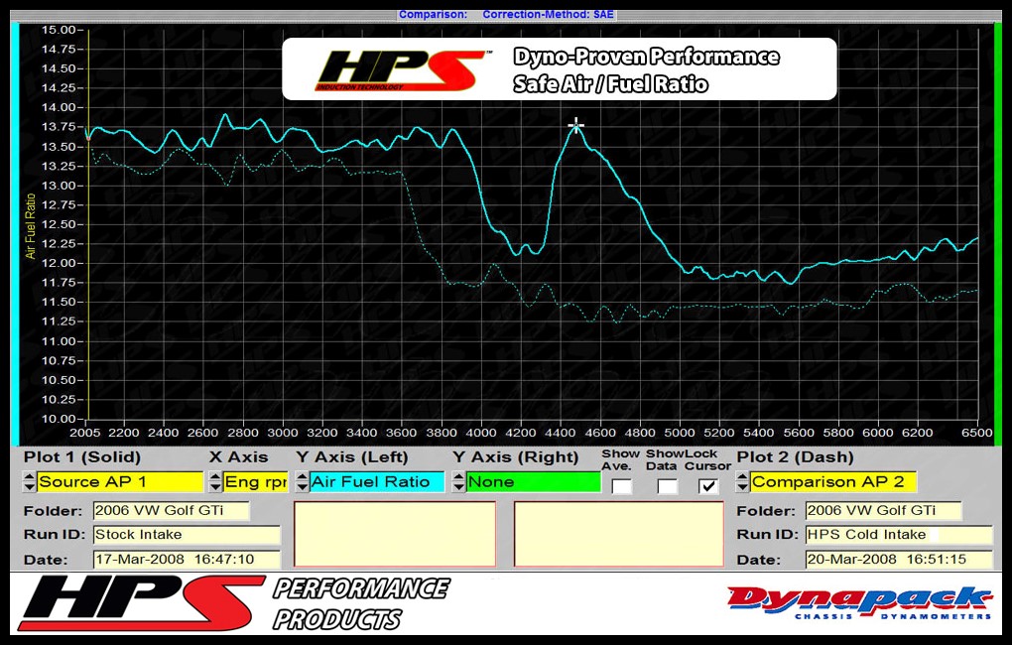
Task: Click the 6500 value on the X axis
Action: click(977, 433)
